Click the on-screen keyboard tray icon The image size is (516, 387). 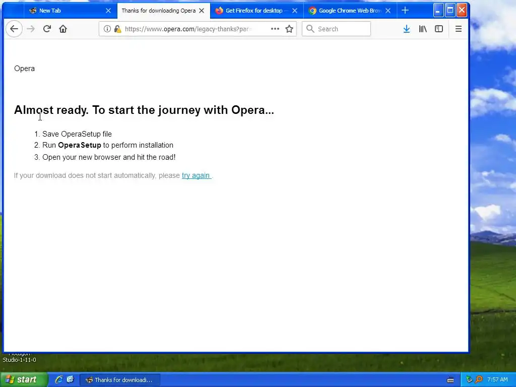[x=450, y=380]
